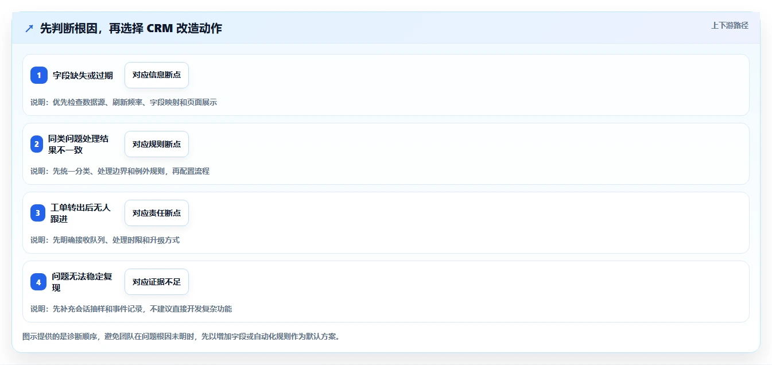Click the 同类问题处理结果不一致 title
Viewport: 772px width, 365px height.
pos(78,144)
